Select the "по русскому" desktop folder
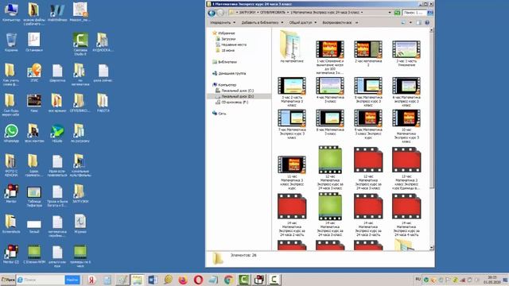 pos(80,133)
